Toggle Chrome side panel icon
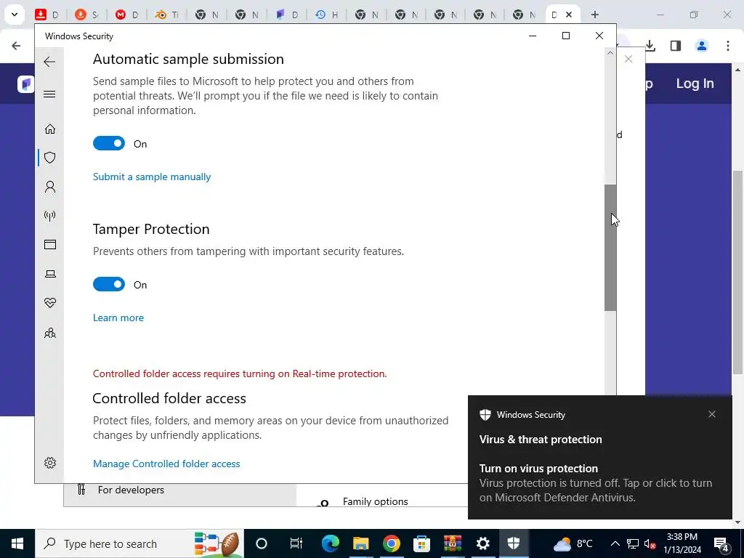The image size is (744, 558). [676, 46]
